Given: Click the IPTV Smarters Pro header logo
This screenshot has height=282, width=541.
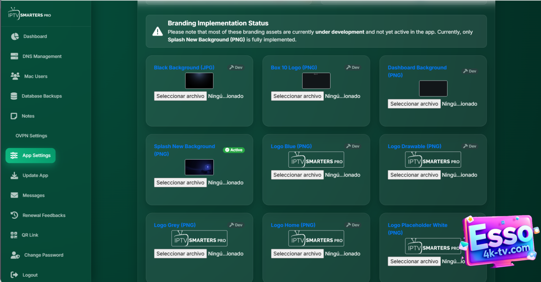Looking at the screenshot, I should (30, 14).
